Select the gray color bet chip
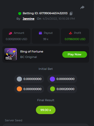94x126 pixels. tap(19, 79)
